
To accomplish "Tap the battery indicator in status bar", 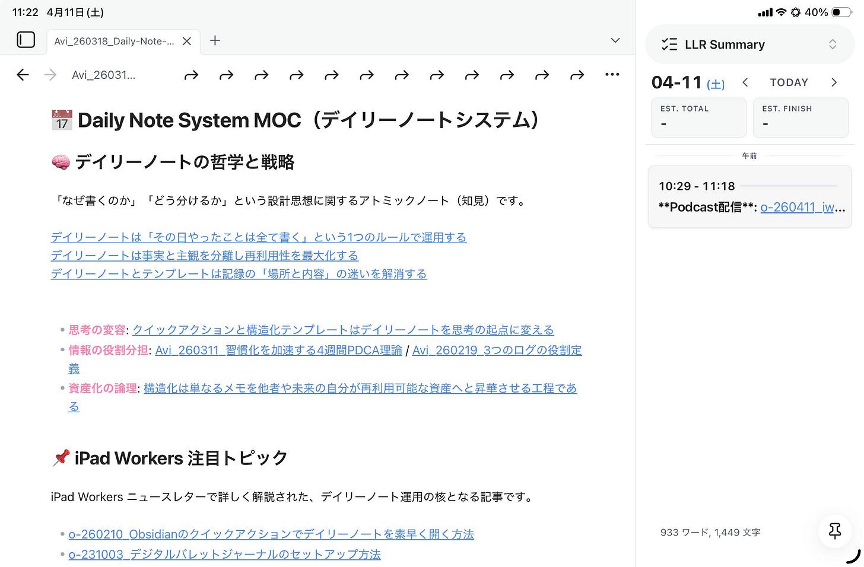I will tap(841, 12).
